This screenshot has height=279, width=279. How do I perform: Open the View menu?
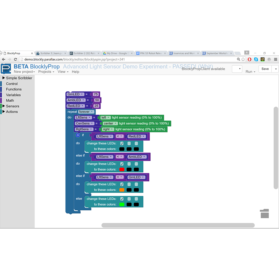tap(63, 72)
